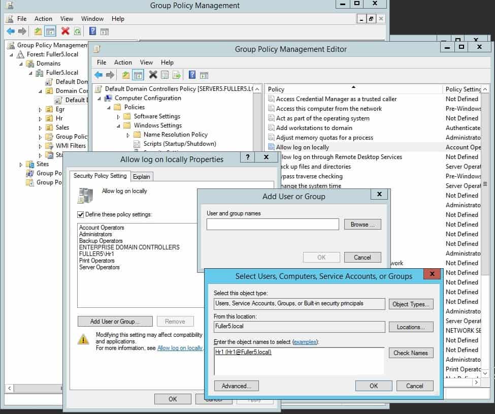Open Window menu in Group Policy Management

pos(92,19)
